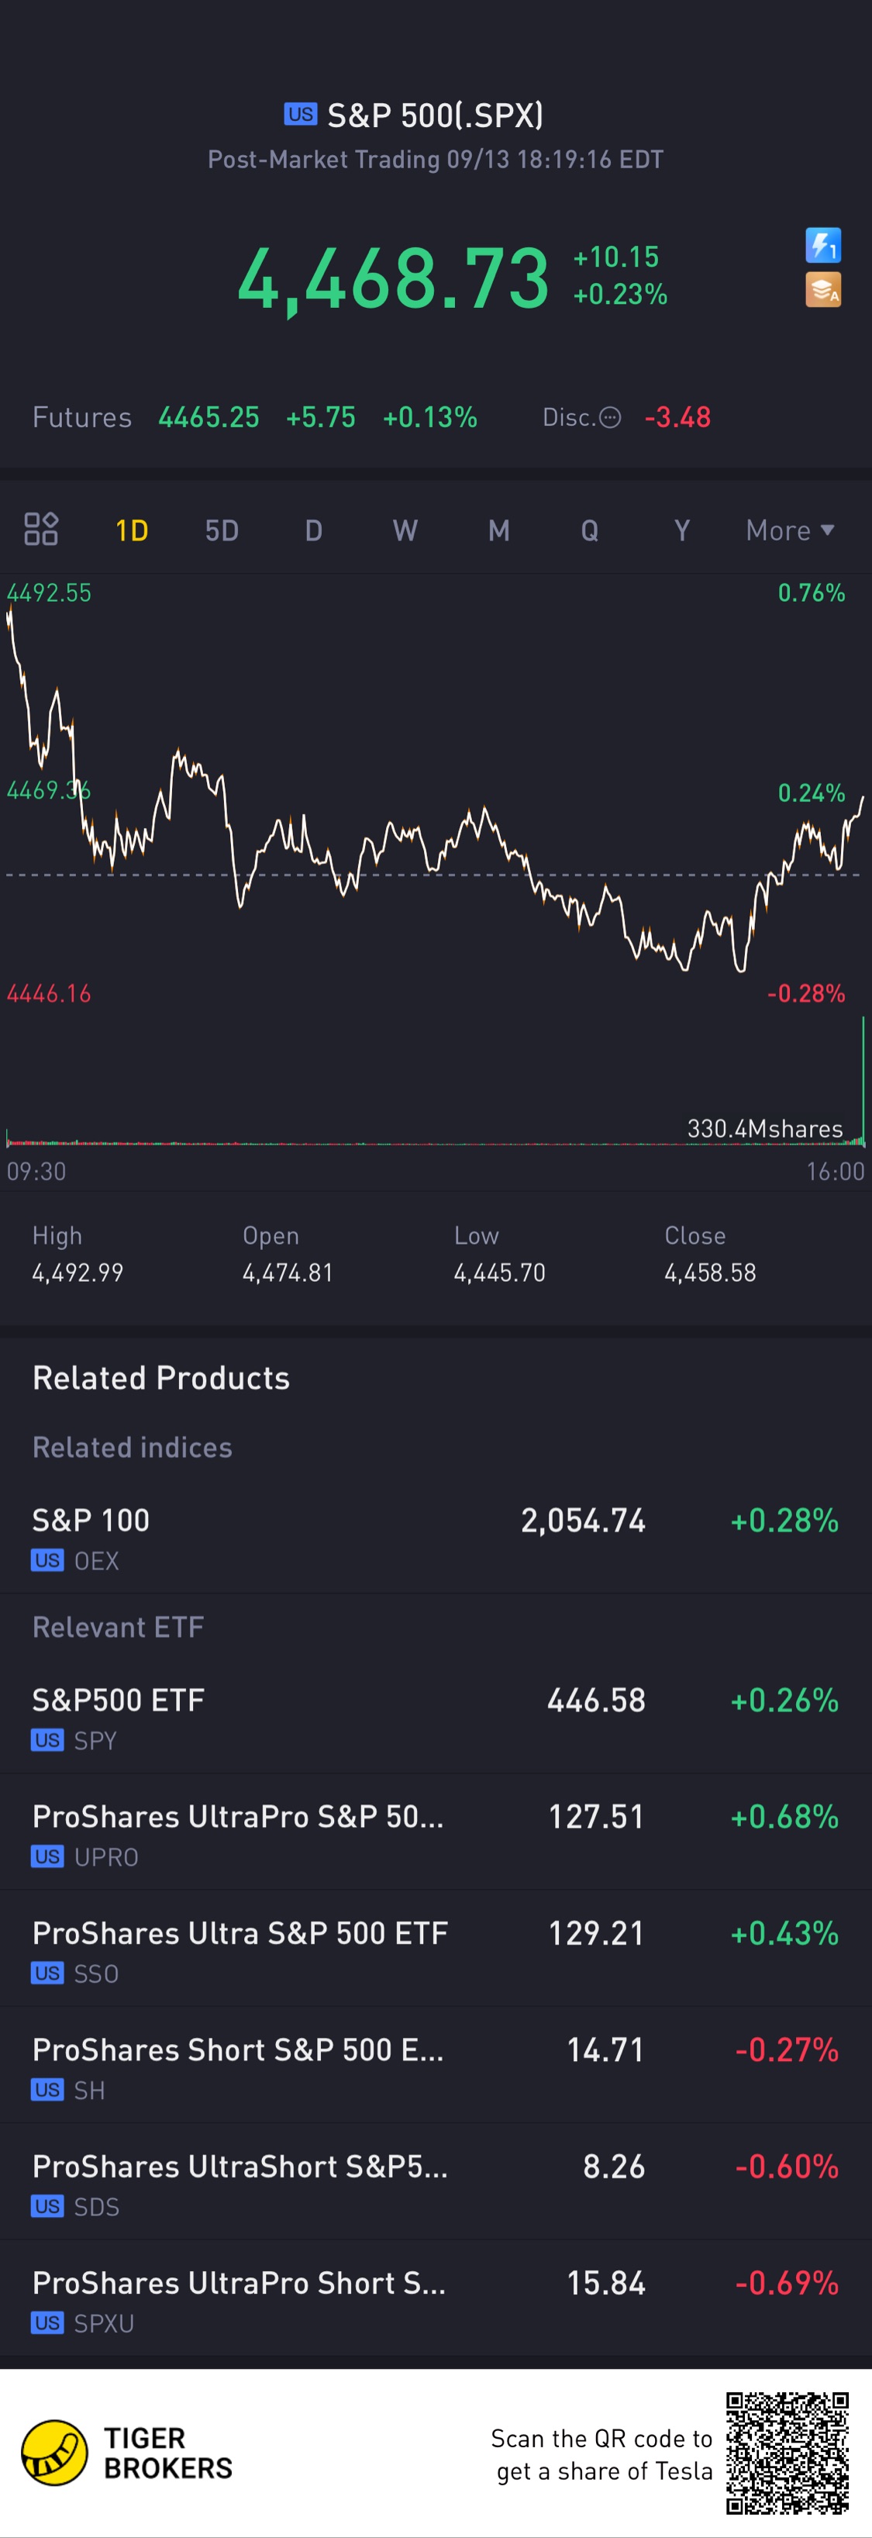Tap the orange layers icon
The width and height of the screenshot is (872, 2538).
click(x=822, y=290)
